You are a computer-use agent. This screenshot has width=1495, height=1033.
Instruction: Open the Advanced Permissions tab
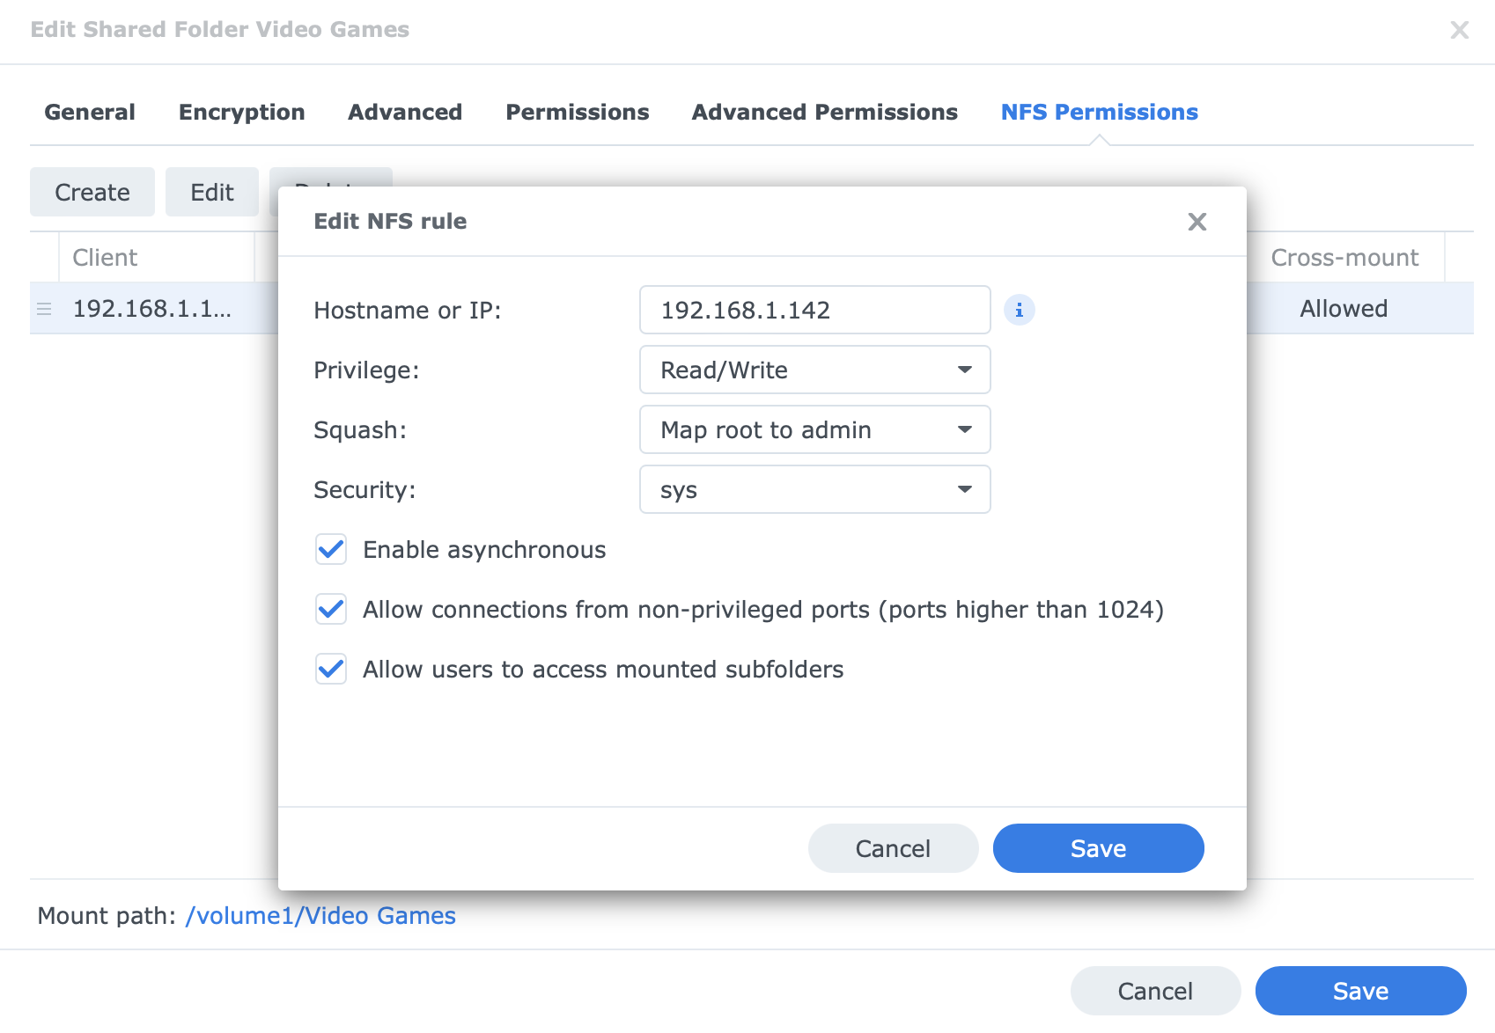[x=825, y=112]
